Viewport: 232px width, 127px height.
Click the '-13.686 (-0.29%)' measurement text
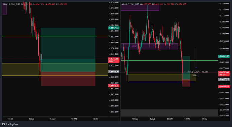point(192,72)
